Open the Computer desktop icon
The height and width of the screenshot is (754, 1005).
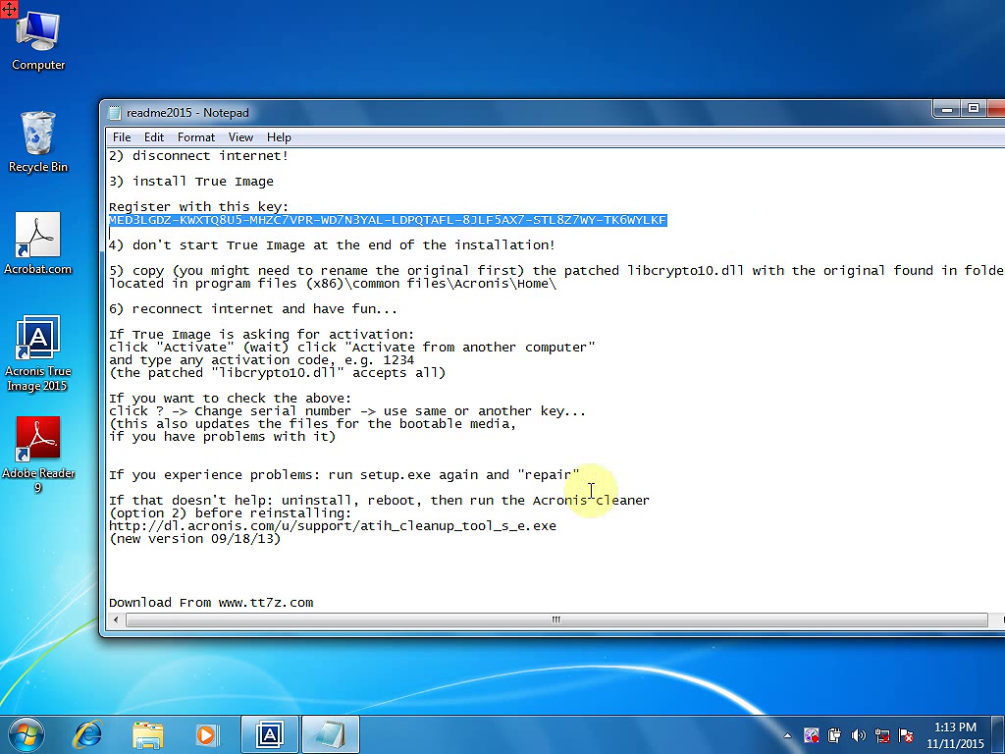point(38,39)
